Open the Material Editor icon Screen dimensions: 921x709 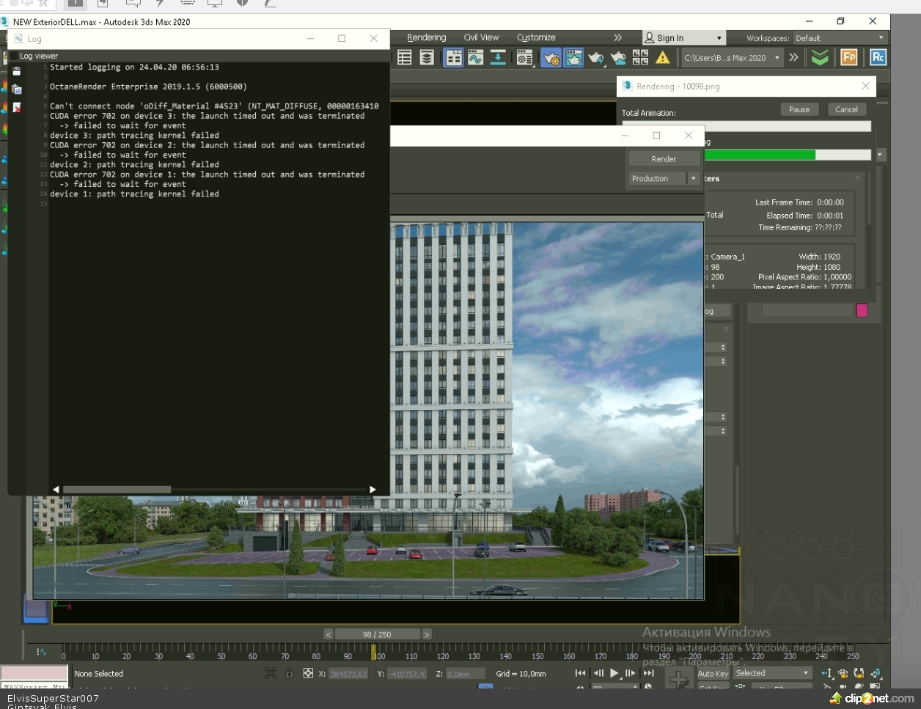(x=525, y=57)
